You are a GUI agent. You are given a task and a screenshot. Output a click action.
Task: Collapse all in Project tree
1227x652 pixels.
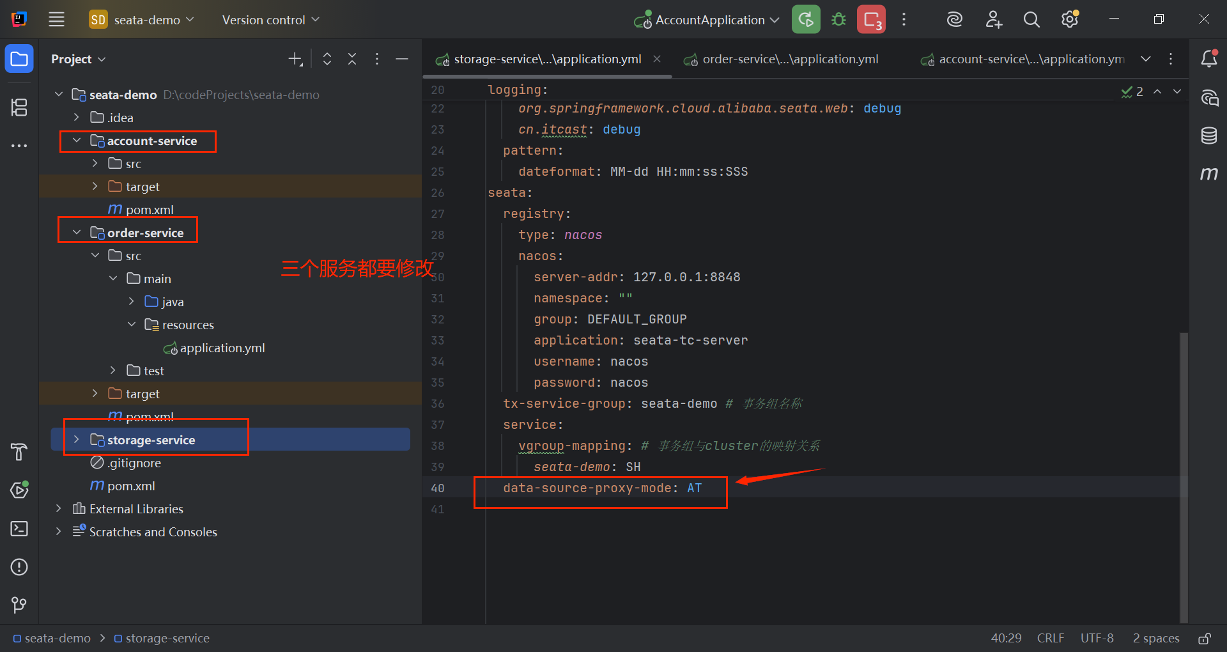tap(352, 59)
